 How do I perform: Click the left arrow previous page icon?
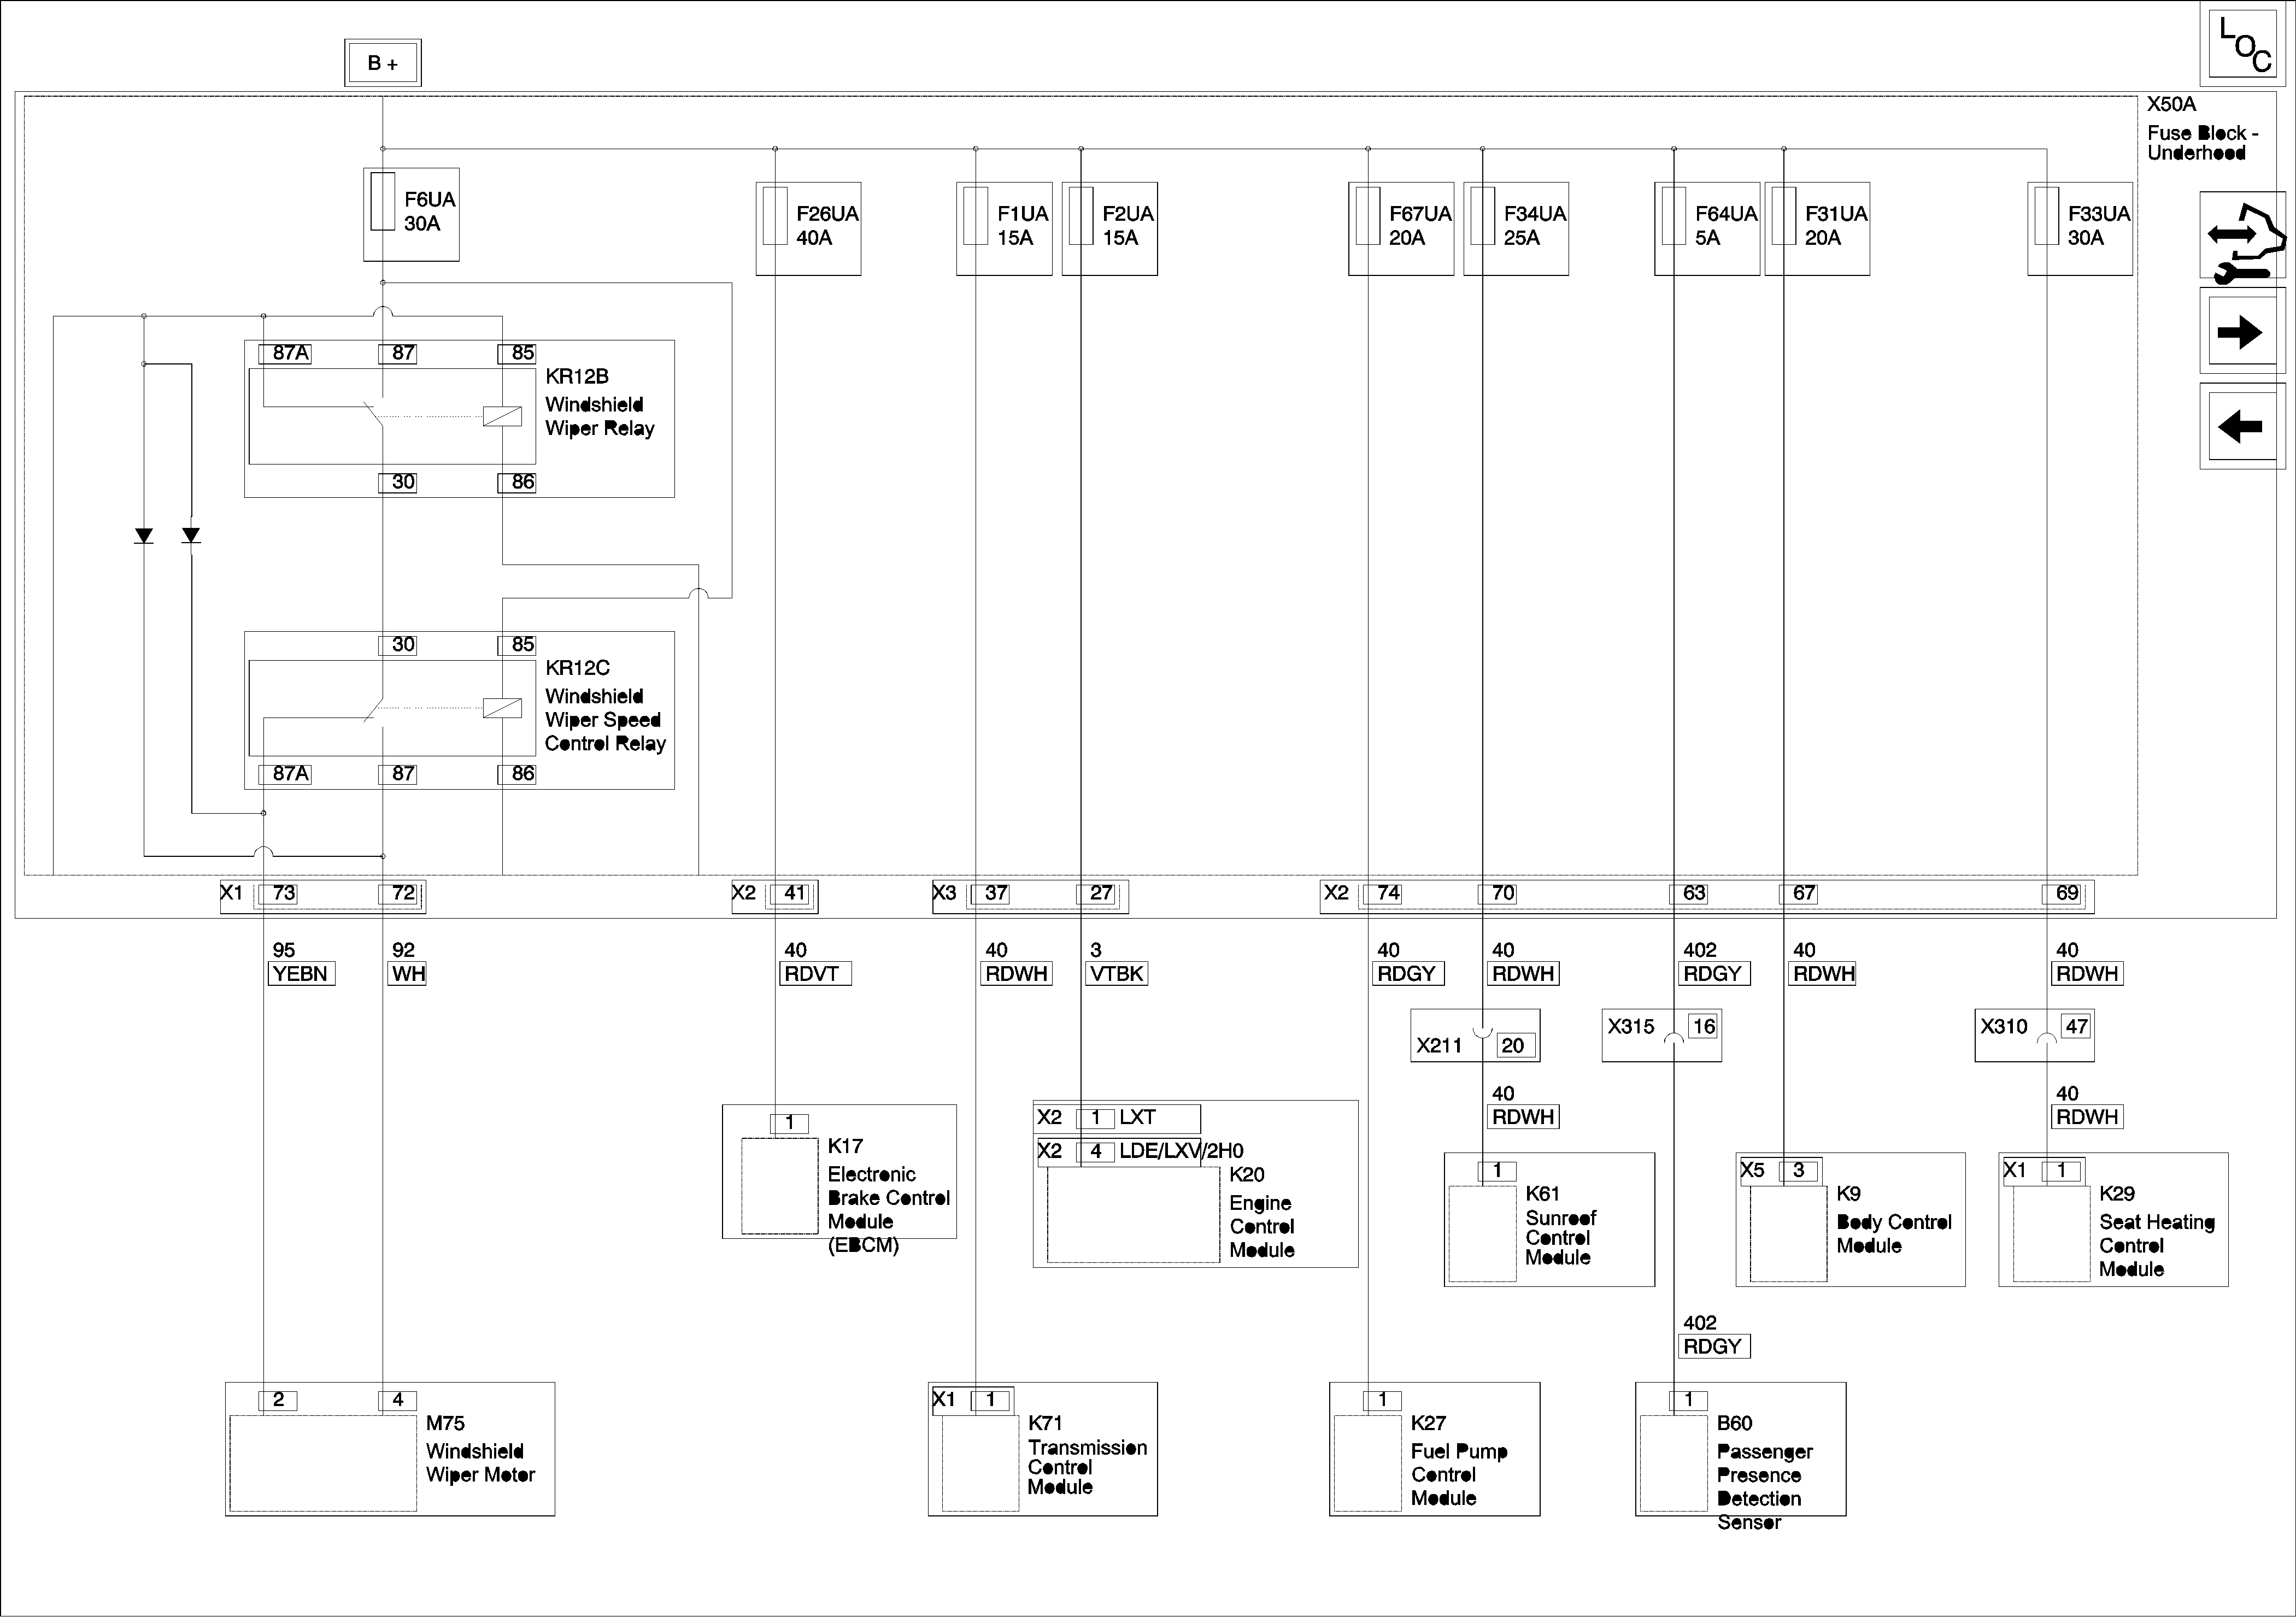(x=2243, y=426)
